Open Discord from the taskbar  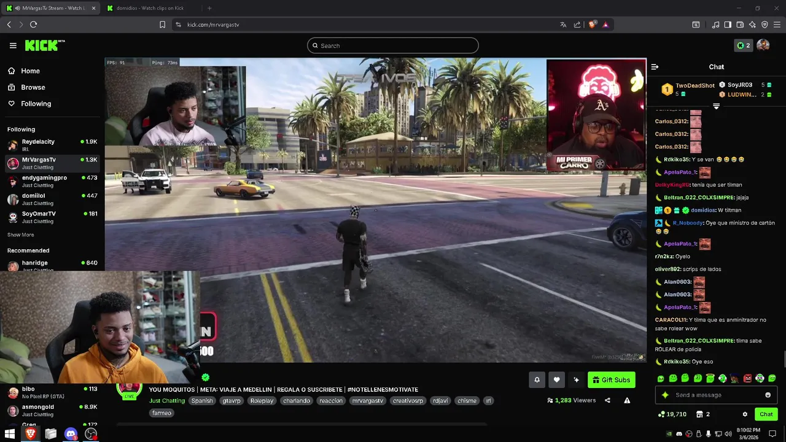71,434
